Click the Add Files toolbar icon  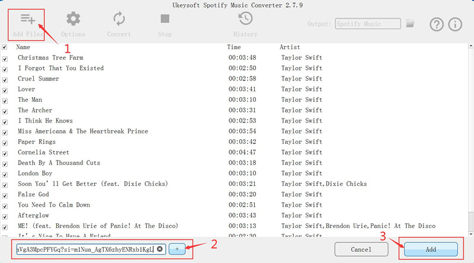28,19
